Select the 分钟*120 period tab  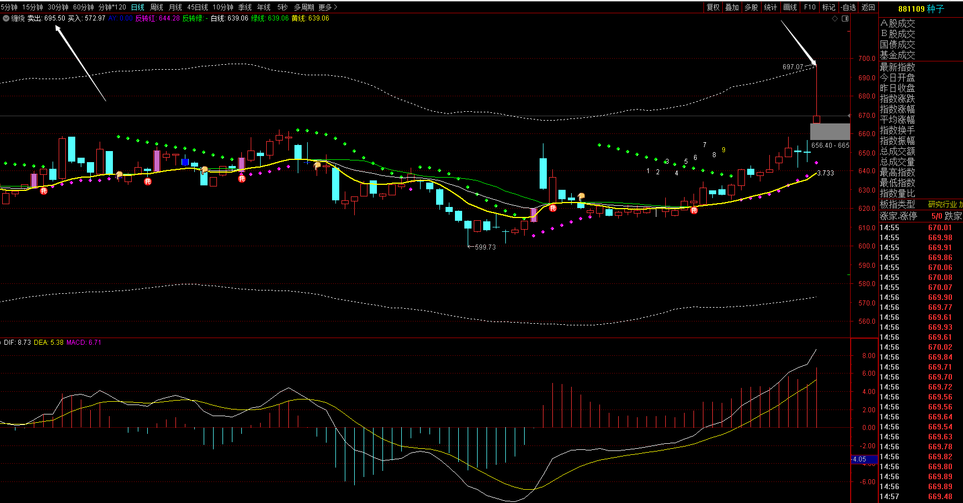[x=112, y=7]
